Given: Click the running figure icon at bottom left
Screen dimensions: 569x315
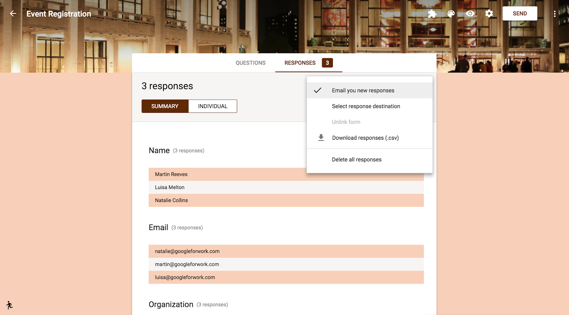Looking at the screenshot, I should click(x=9, y=305).
